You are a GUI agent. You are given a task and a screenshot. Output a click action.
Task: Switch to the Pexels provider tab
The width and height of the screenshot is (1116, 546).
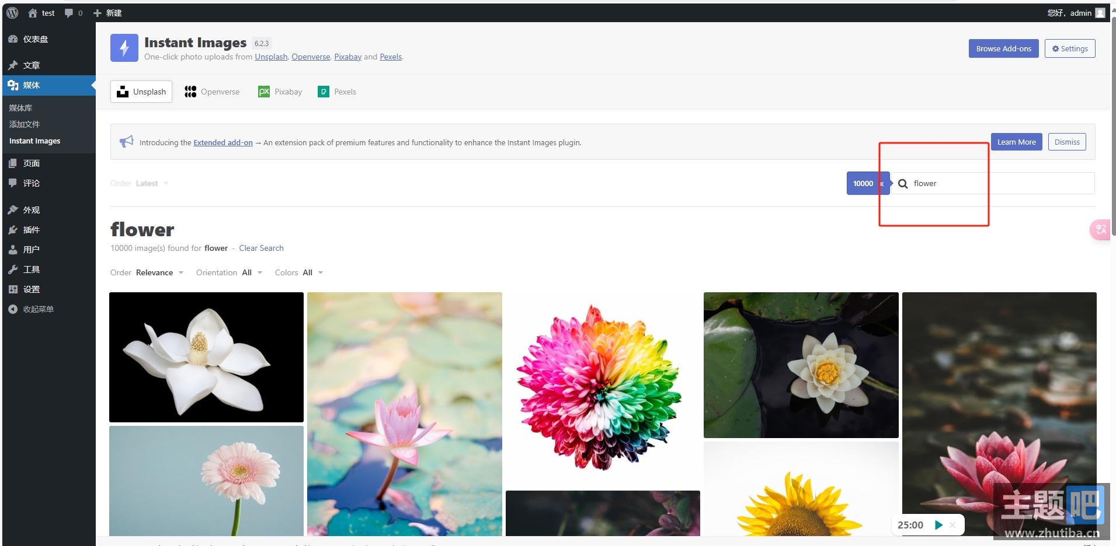click(x=337, y=92)
